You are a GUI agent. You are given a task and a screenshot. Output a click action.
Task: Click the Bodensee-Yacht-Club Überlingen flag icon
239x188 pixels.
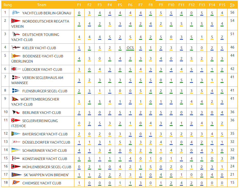pyautogui.click(x=16, y=56)
